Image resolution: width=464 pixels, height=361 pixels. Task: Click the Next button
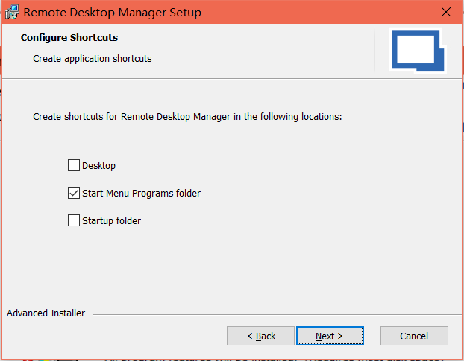[x=330, y=336]
